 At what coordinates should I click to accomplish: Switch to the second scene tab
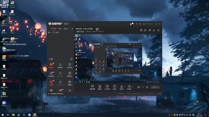tap(60, 29)
